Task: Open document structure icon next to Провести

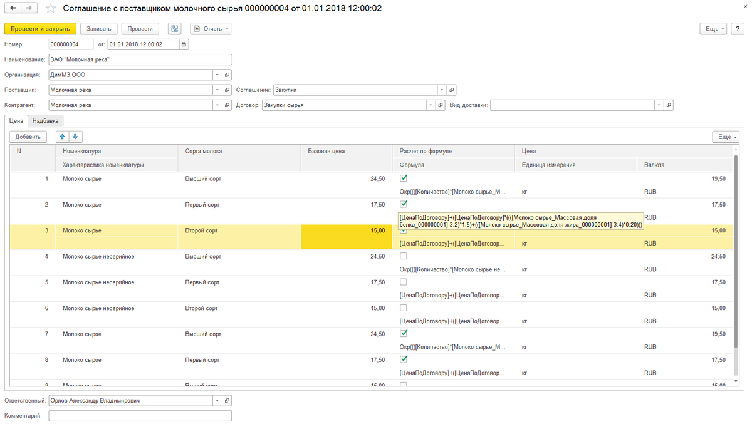Action: (174, 29)
